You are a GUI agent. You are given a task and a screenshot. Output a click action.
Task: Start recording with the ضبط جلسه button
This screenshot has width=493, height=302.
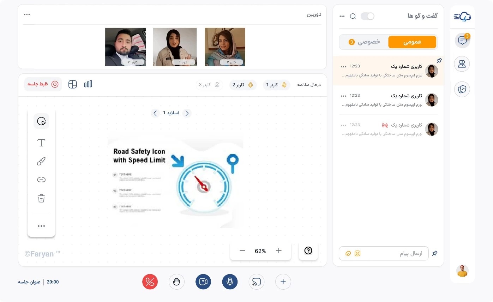coord(43,84)
